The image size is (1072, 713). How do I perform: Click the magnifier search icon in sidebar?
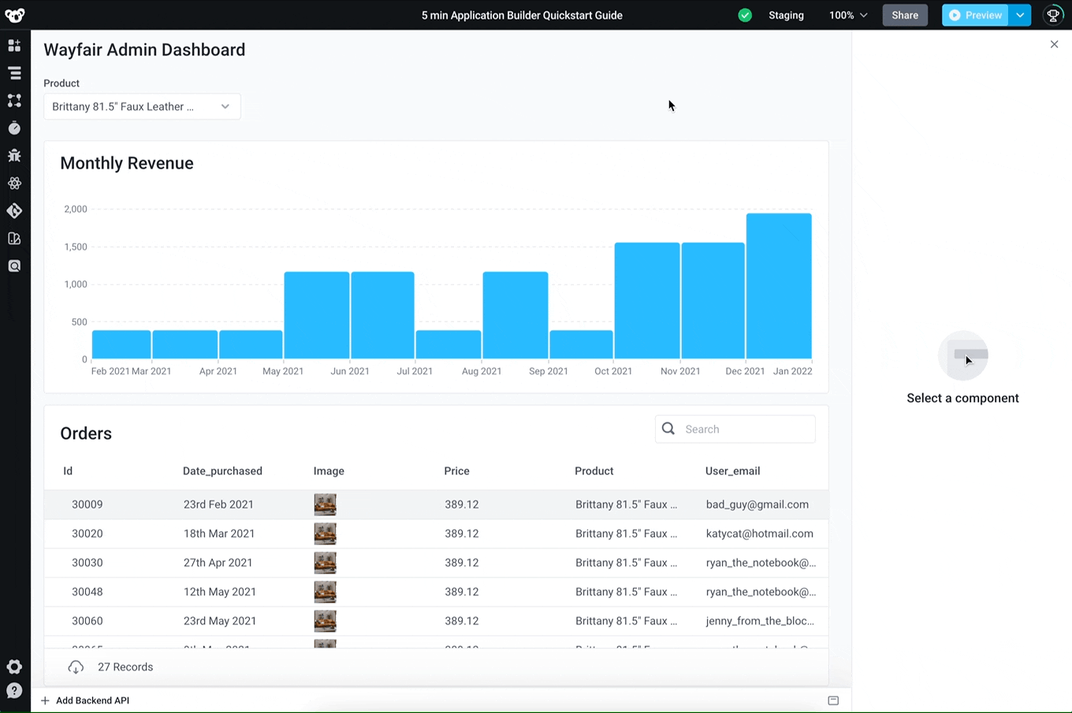click(x=14, y=266)
